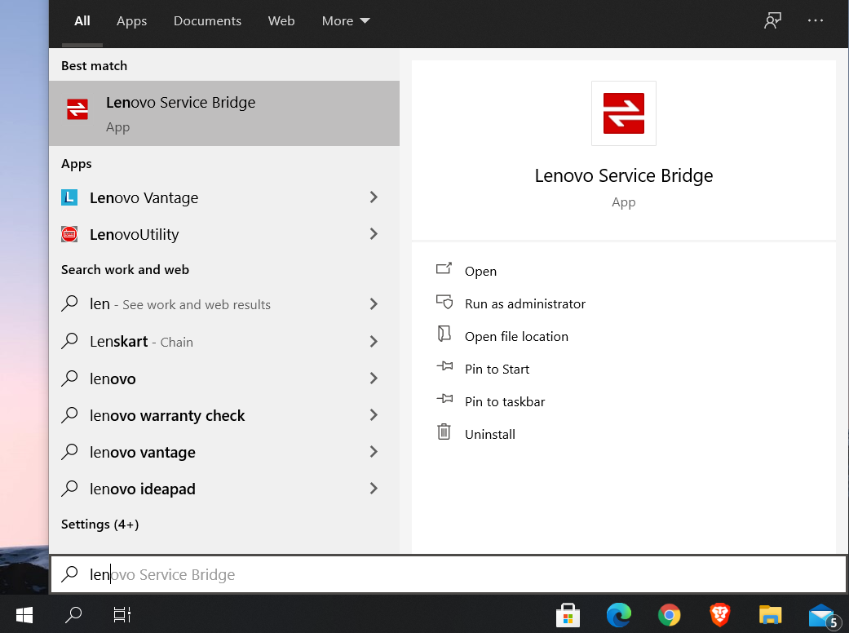Switch to the All tab
Screen dimensions: 849x633
click(x=82, y=20)
